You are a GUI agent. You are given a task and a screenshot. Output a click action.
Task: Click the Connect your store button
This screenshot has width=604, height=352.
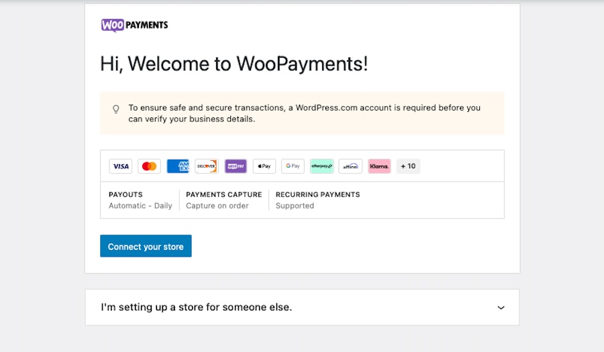click(x=146, y=246)
